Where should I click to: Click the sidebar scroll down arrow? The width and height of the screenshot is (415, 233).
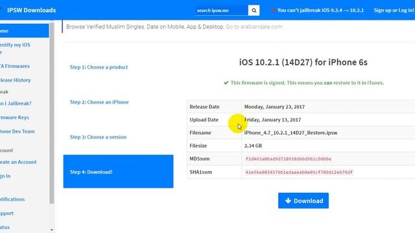pyautogui.click(x=52, y=230)
